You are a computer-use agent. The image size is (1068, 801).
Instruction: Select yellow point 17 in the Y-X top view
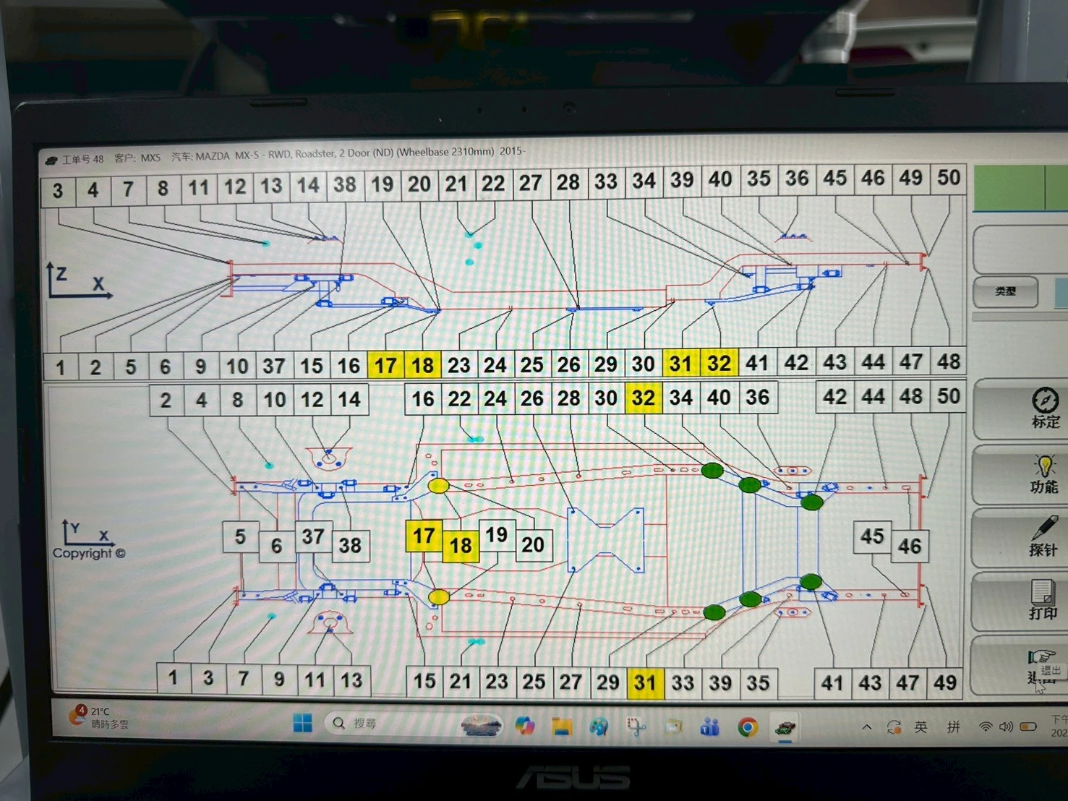(x=424, y=536)
